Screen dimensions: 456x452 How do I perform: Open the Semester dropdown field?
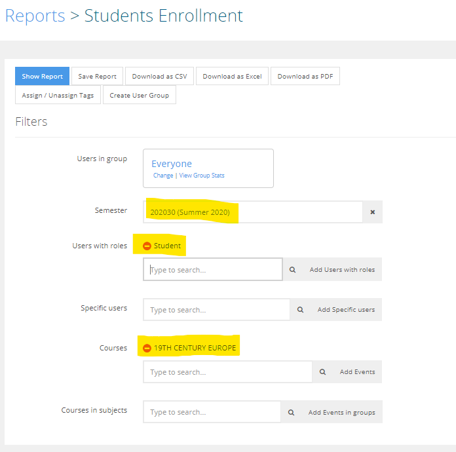[253, 212]
